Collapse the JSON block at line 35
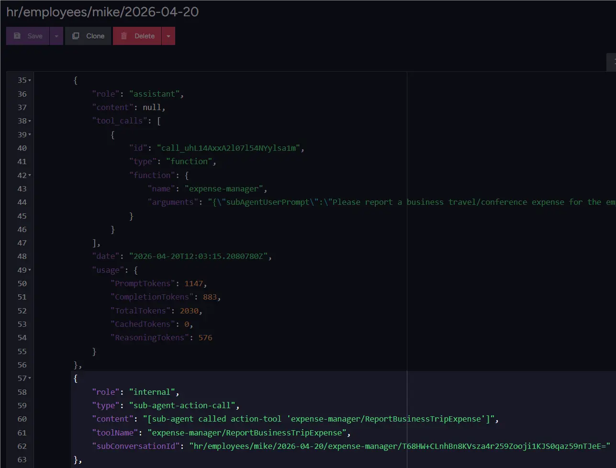The image size is (616, 468). (x=30, y=80)
